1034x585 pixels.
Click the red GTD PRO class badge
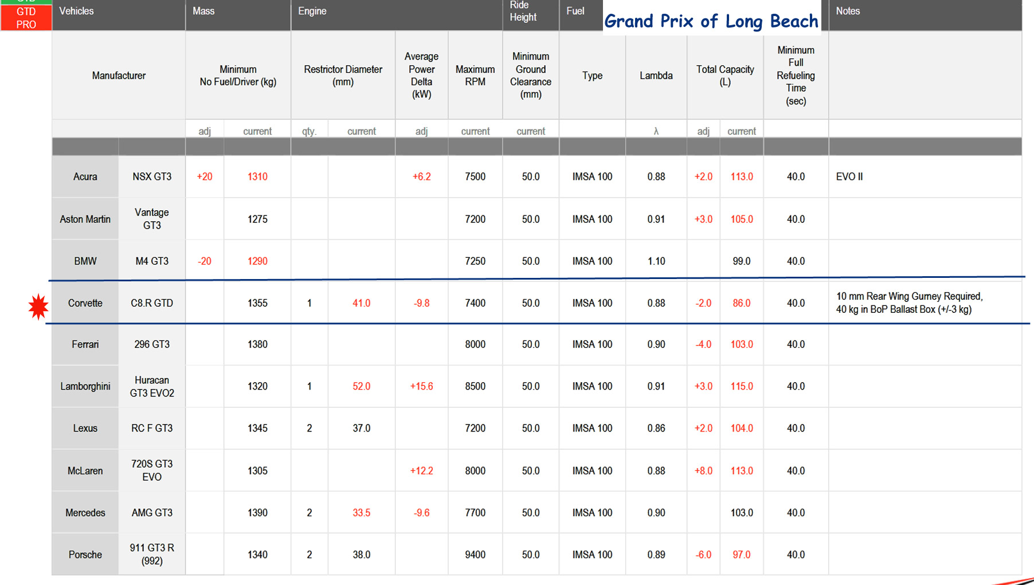(26, 17)
